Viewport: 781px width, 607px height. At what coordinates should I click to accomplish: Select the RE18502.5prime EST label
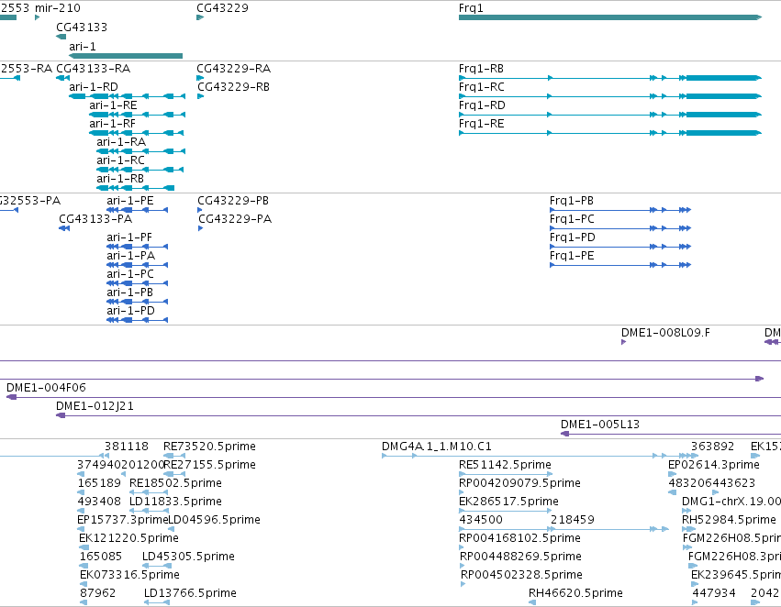(175, 483)
